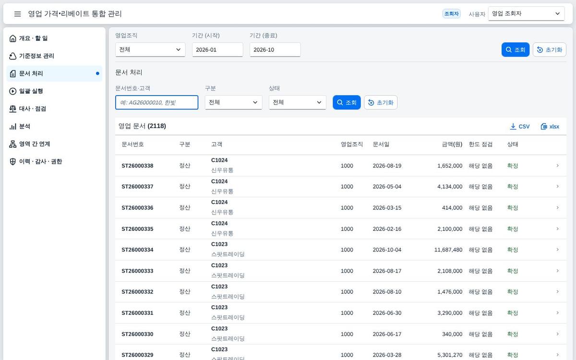Open row ST26000331 detail arrow

point(557,313)
